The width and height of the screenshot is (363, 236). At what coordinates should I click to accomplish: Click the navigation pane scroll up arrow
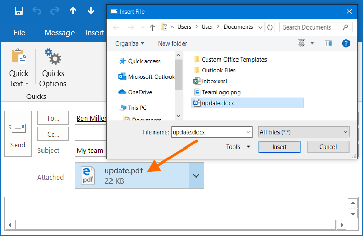pos(178,55)
